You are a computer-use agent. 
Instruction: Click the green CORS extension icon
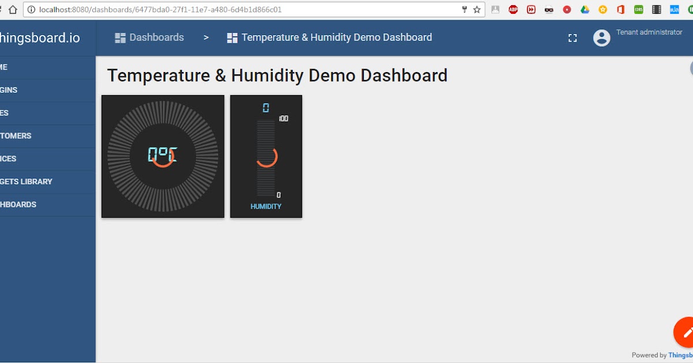pos(638,9)
